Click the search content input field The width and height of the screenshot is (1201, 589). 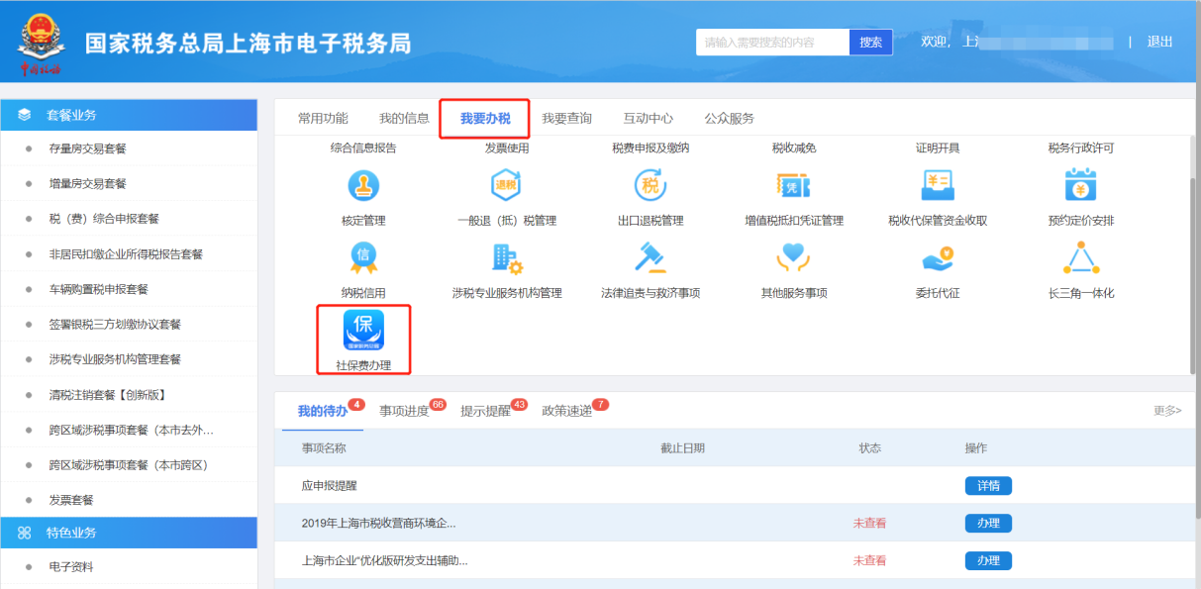772,43
